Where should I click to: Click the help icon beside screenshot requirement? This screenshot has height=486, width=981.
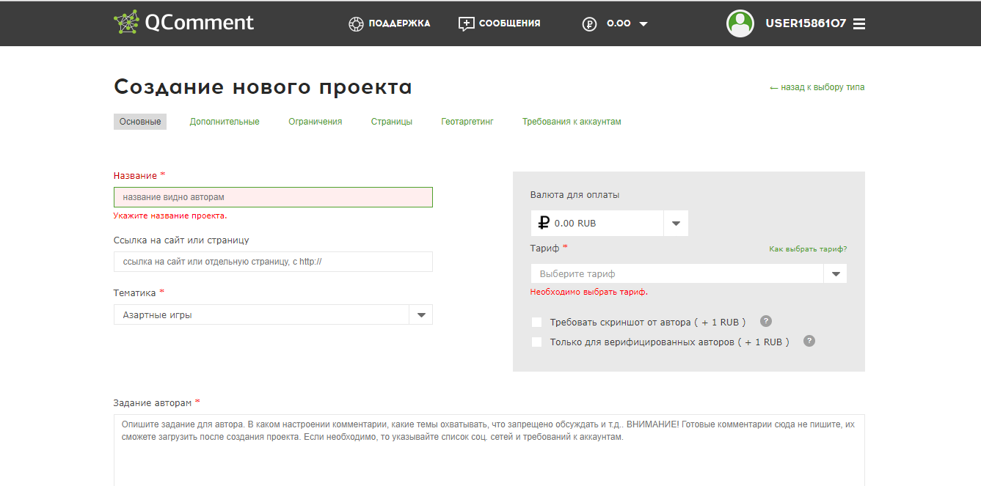765,320
